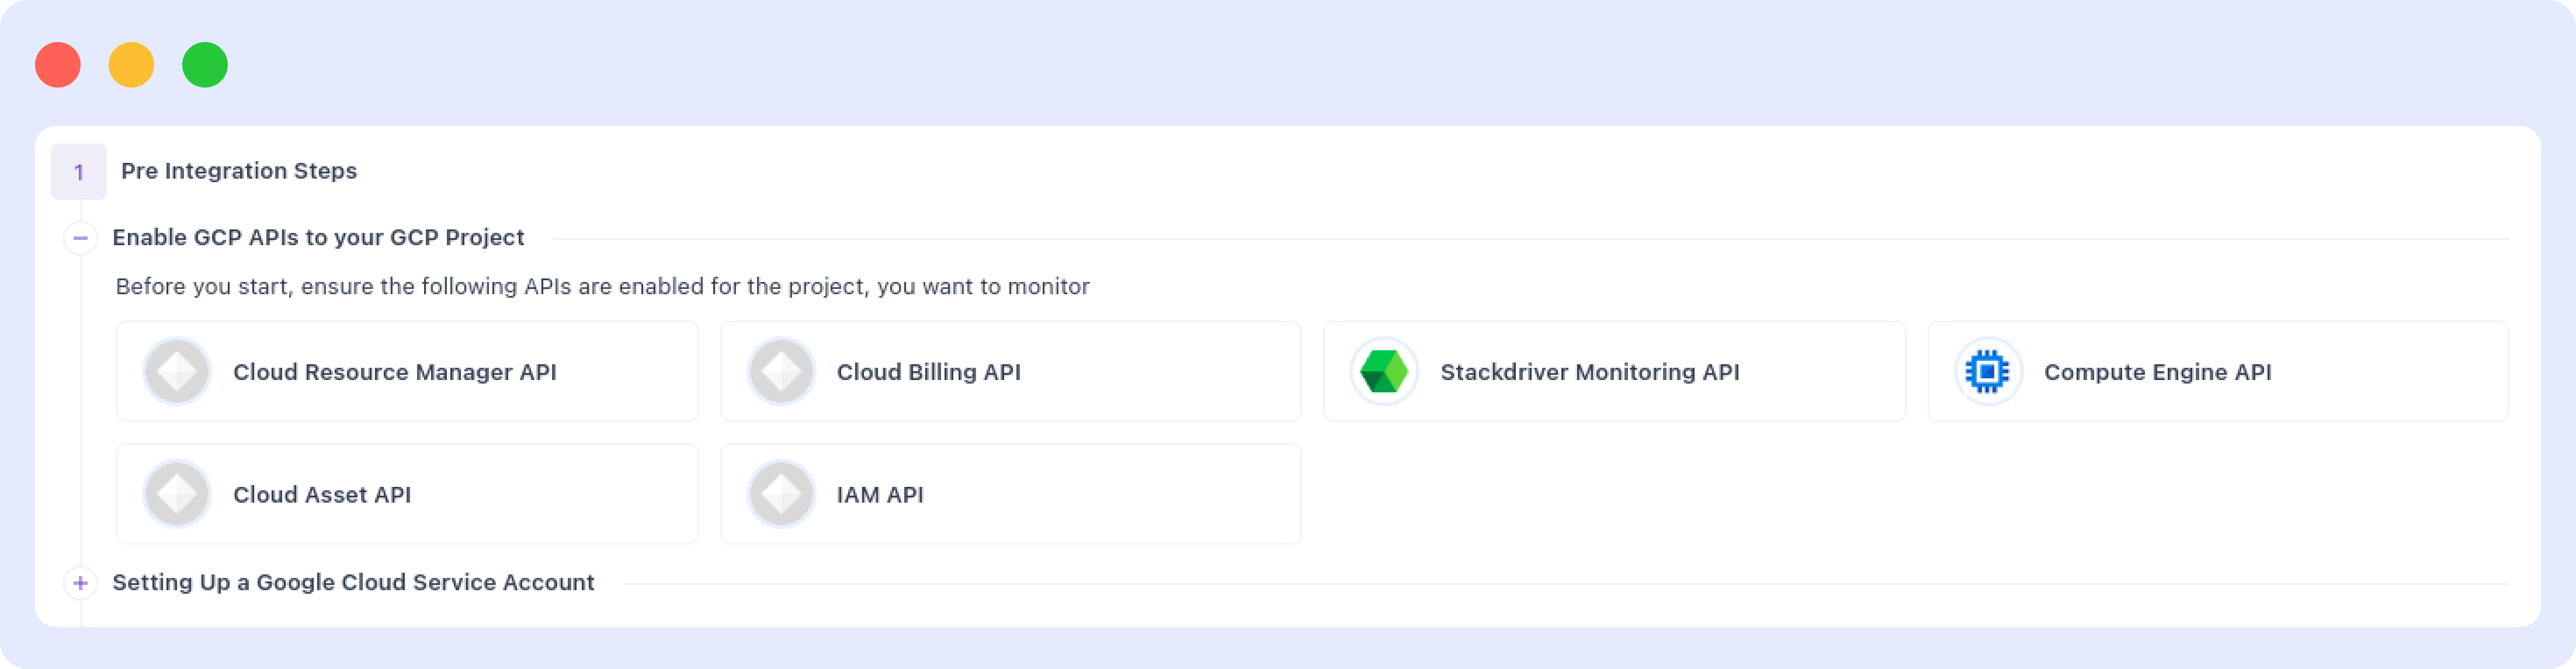Click the plus icon beside the service account section

click(80, 582)
